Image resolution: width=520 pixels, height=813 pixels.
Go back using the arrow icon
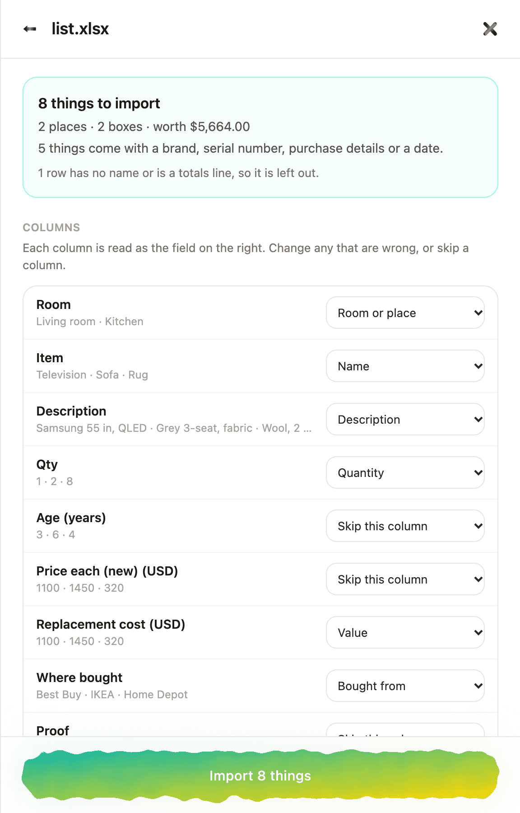pos(30,29)
